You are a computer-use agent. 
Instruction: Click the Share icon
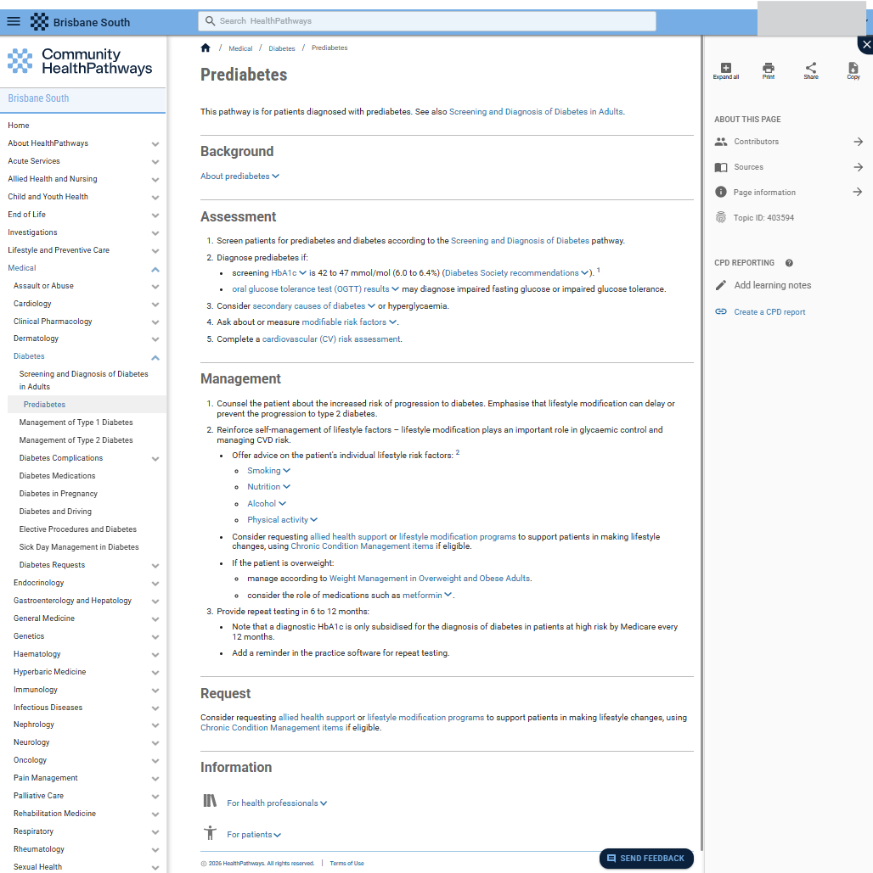tap(811, 69)
